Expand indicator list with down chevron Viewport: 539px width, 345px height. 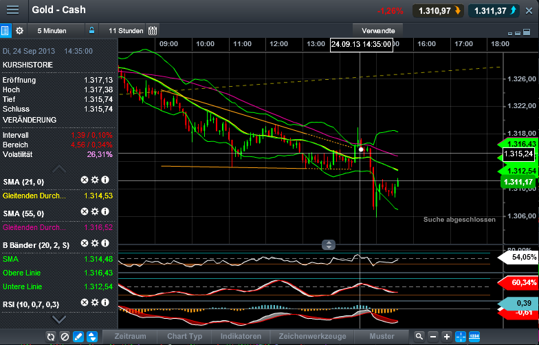[59, 320]
